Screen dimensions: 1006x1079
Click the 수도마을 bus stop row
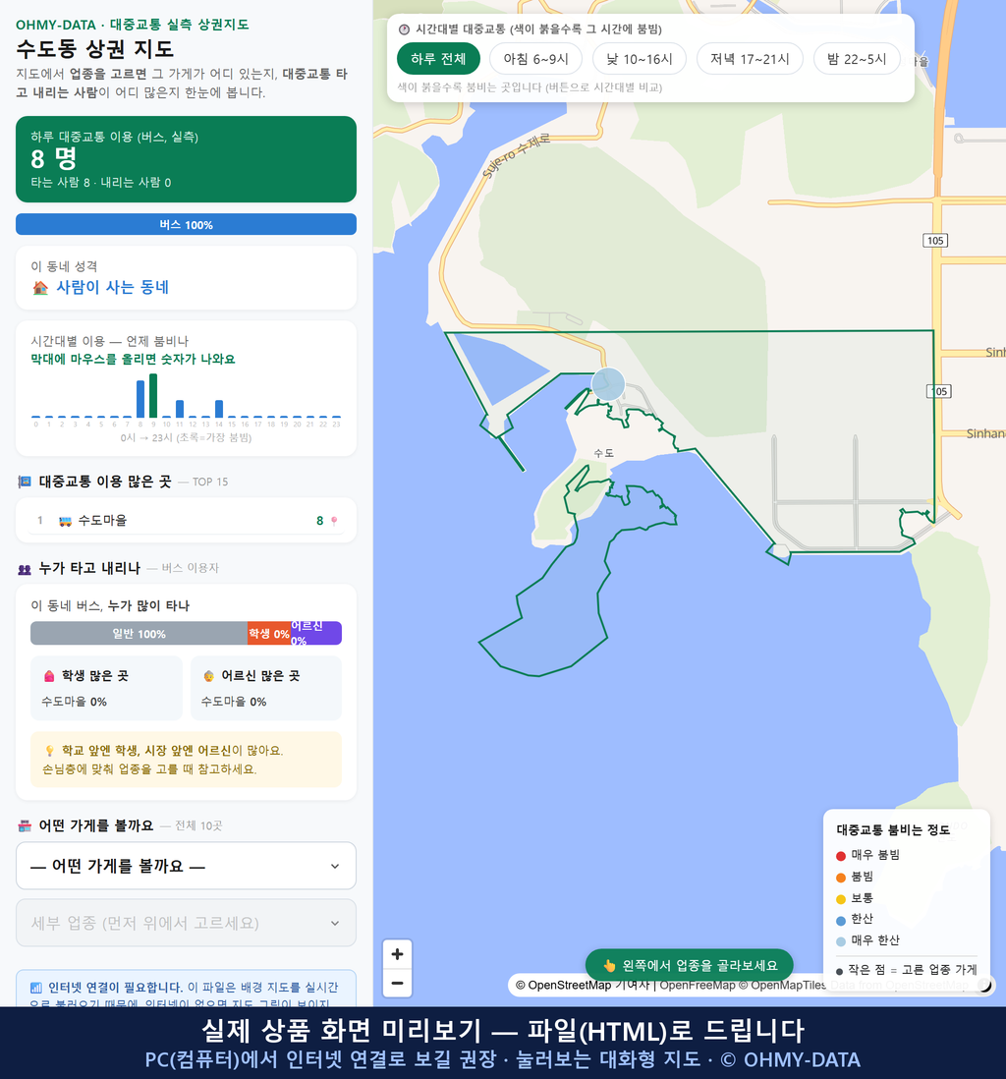186,520
